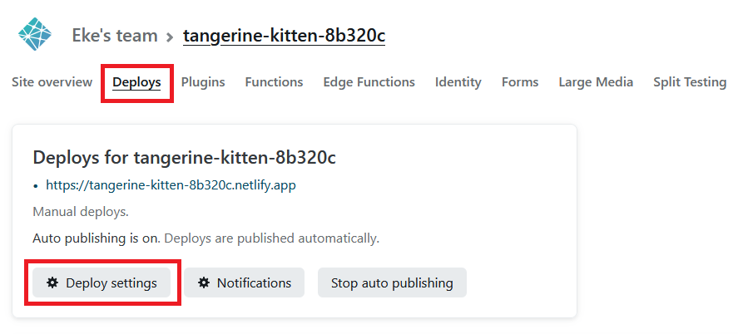The height and width of the screenshot is (334, 738).
Task: Open the Forms tab
Action: [x=520, y=81]
